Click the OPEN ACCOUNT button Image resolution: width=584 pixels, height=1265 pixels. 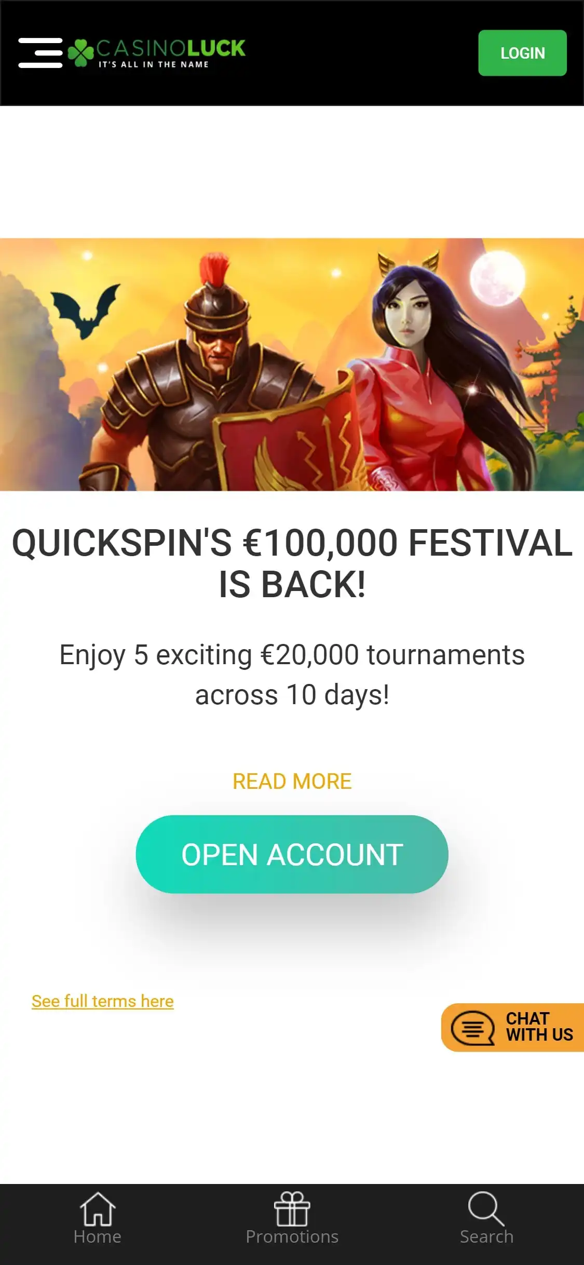[x=292, y=854]
